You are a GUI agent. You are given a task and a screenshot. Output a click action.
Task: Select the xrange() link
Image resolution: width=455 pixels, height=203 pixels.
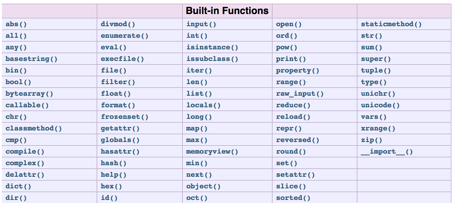(x=378, y=129)
